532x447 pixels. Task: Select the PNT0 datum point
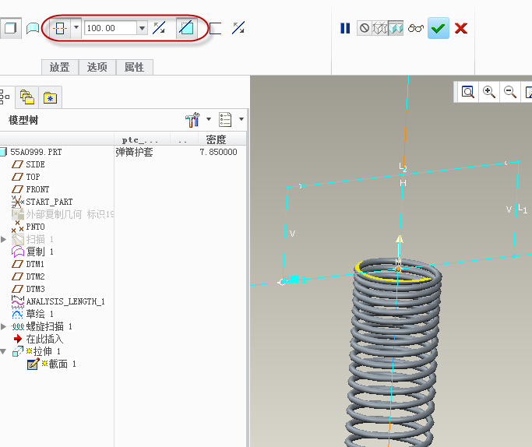tap(35, 227)
